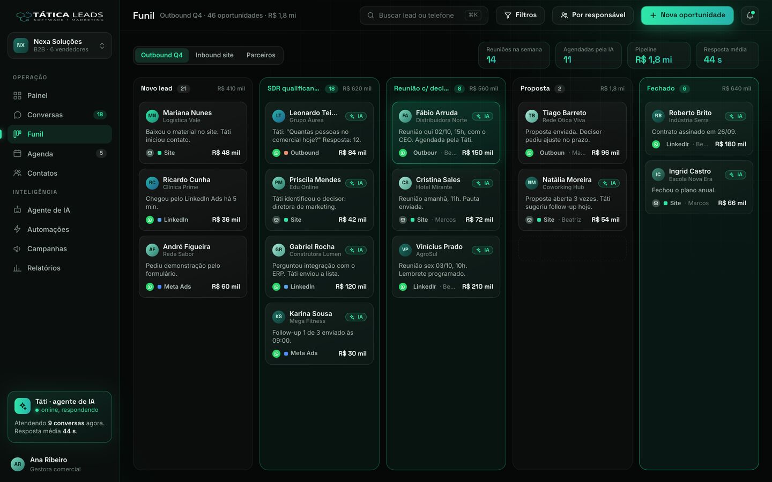Click the Agendadas pela IA stat card
The image size is (772, 482).
click(x=589, y=55)
